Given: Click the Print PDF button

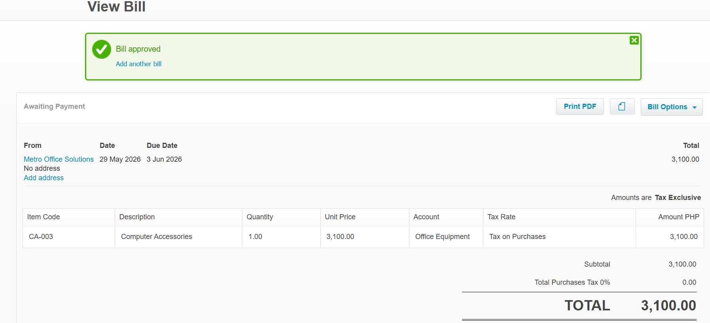Looking at the screenshot, I should [580, 106].
